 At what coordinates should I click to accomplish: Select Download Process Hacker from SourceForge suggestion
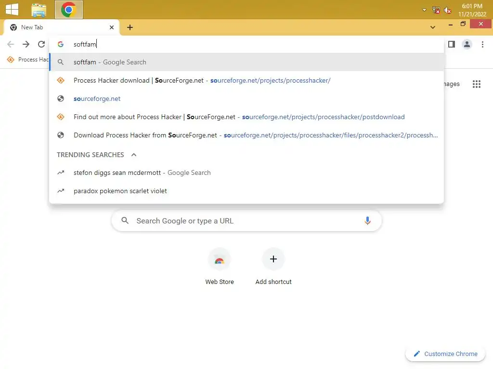(x=246, y=135)
